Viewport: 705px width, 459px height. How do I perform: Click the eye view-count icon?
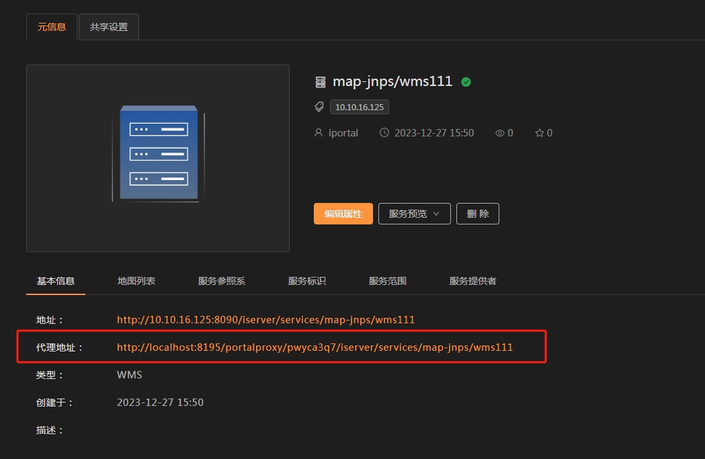[x=499, y=133]
